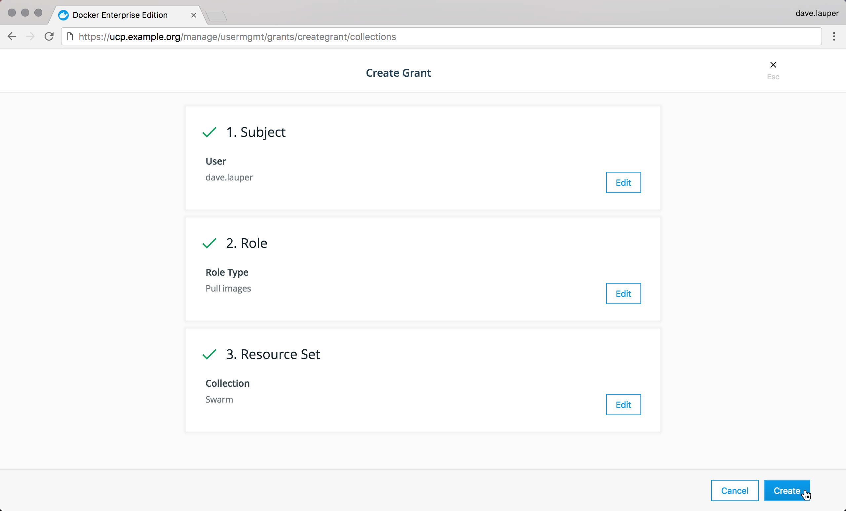The height and width of the screenshot is (511, 846).
Task: Click the dave.lauper profile name in title bar
Action: [x=817, y=13]
